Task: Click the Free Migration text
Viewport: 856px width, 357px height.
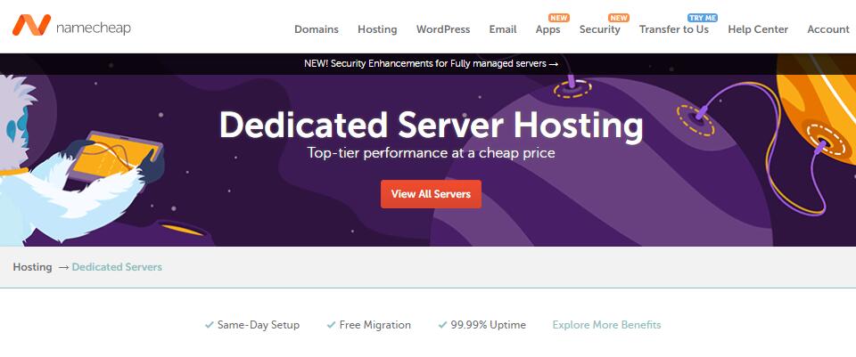Action: (375, 325)
